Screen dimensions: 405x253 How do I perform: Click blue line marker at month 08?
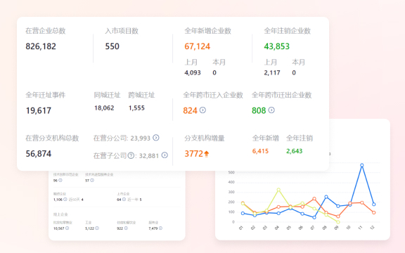[326, 197]
